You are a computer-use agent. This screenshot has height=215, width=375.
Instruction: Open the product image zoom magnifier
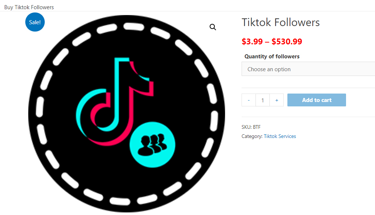coord(213,27)
